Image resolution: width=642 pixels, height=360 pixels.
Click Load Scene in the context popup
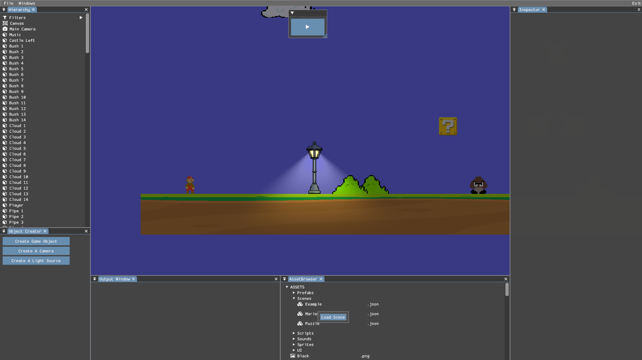point(333,317)
